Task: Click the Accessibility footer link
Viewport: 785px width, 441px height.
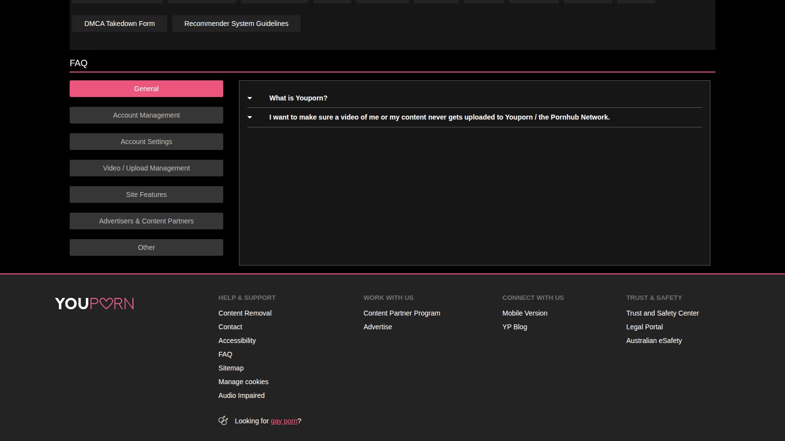Action: click(237, 341)
